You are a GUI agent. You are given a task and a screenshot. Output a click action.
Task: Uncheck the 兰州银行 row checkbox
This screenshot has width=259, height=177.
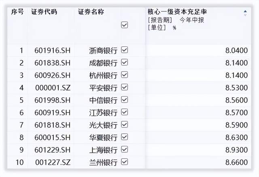click(x=124, y=162)
